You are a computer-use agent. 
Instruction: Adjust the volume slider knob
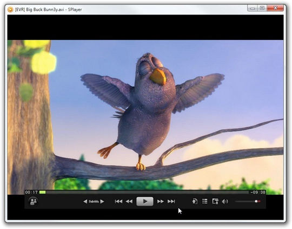pos(256,202)
